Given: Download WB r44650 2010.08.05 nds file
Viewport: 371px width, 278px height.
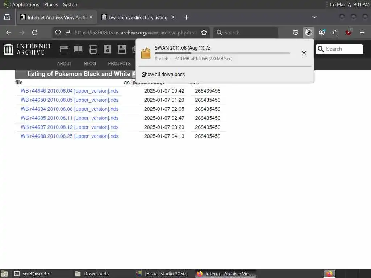Looking at the screenshot, I should (x=70, y=100).
